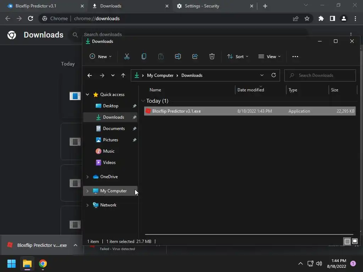Image resolution: width=363 pixels, height=272 pixels.
Task: Click File Explorer icon on taskbar
Action: [27, 263]
